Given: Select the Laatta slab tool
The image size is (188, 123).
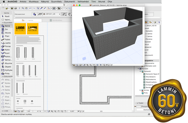Looking at the screenshot, I should [x=6, y=43].
